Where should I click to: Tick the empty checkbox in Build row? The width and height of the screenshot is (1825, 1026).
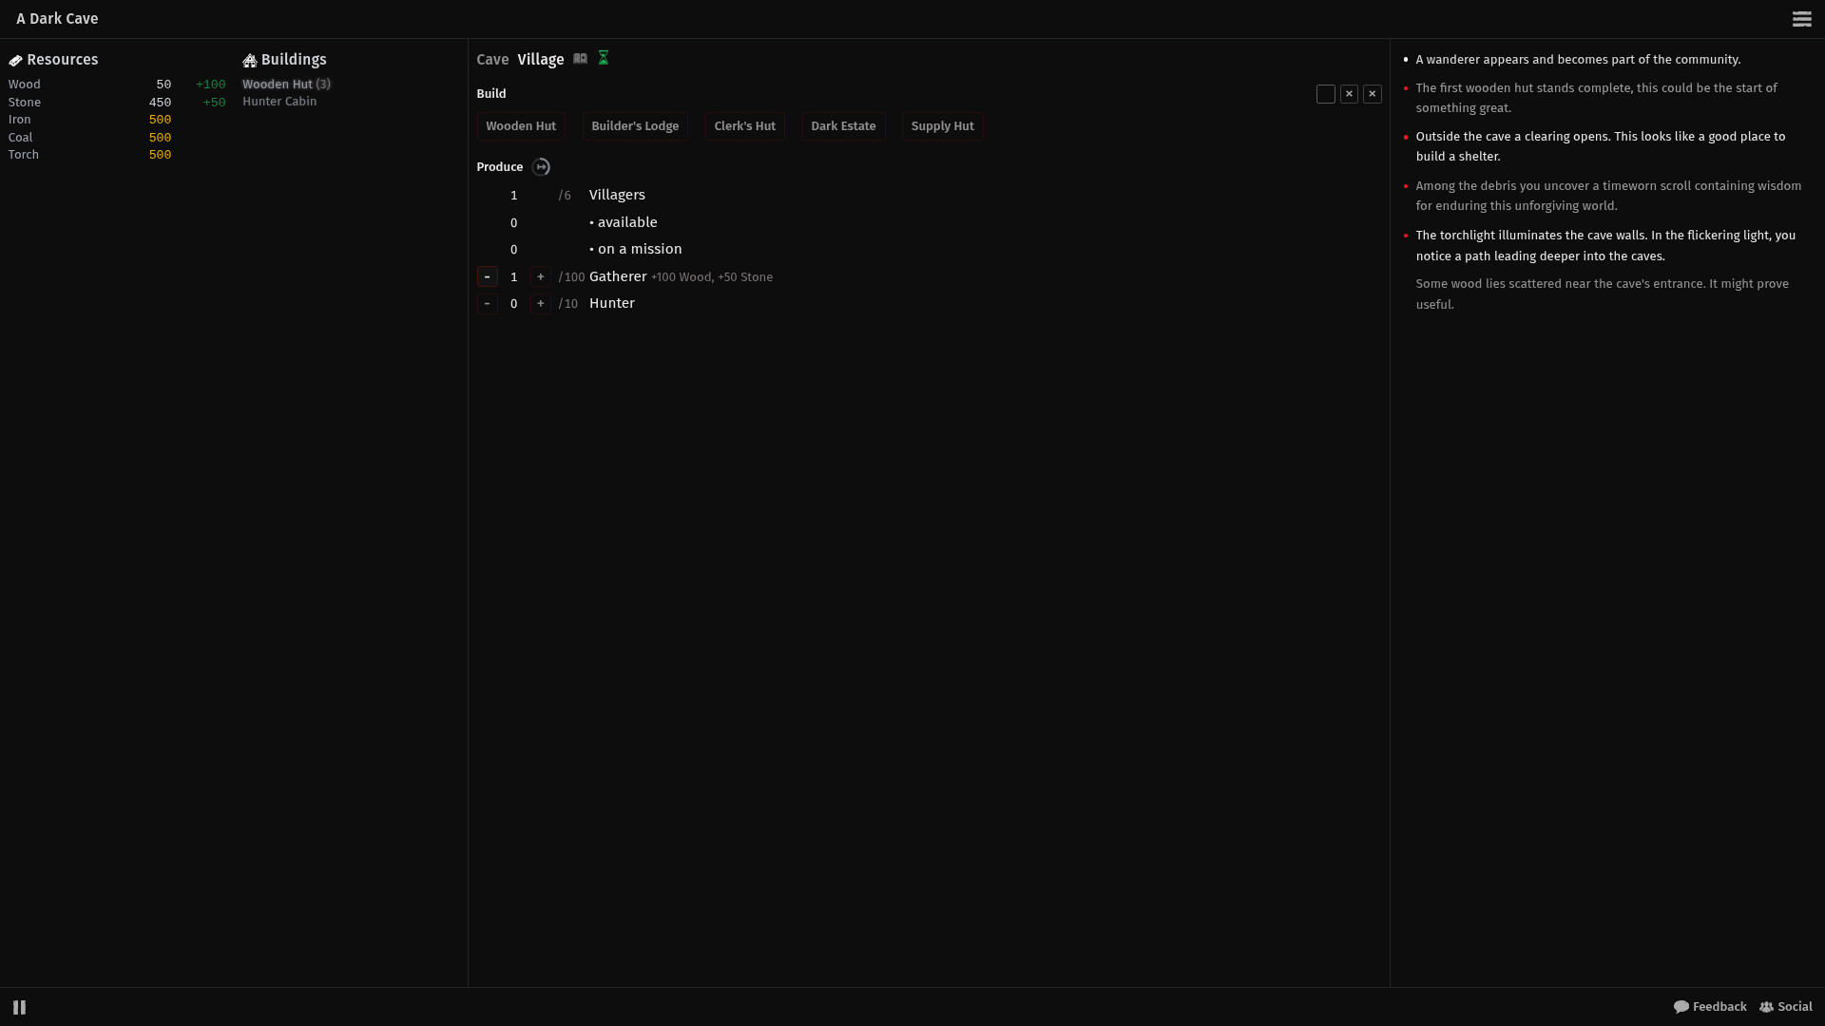[1325, 94]
